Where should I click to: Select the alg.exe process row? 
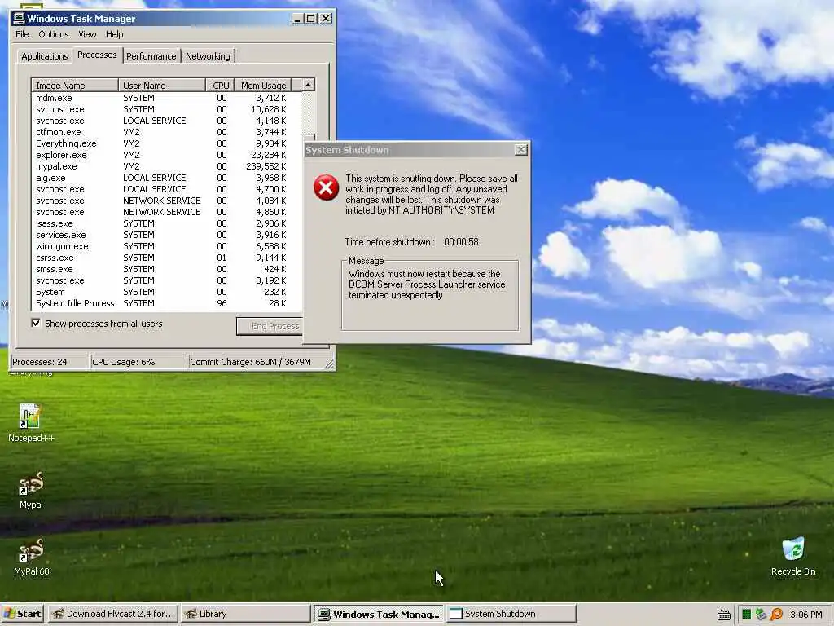click(166, 178)
